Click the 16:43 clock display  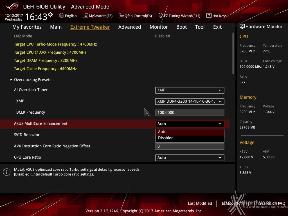coord(36,17)
